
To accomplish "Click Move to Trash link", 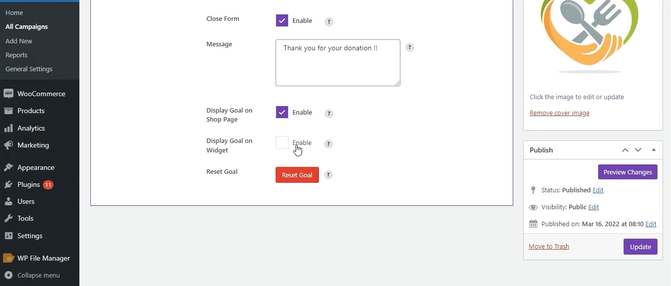I will coord(549,247).
